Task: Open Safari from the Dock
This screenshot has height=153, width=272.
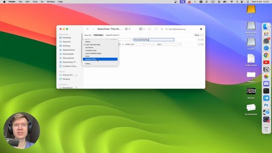Action: pyautogui.click(x=266, y=48)
